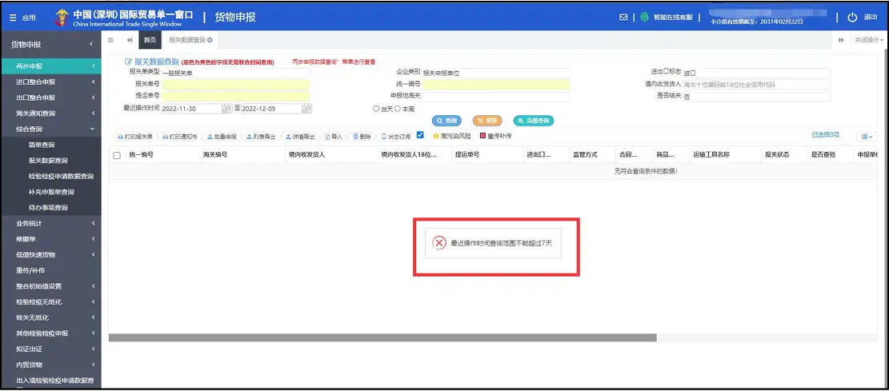Open 补充申报单查询 sidebar item
This screenshot has width=889, height=391.
pyautogui.click(x=51, y=192)
